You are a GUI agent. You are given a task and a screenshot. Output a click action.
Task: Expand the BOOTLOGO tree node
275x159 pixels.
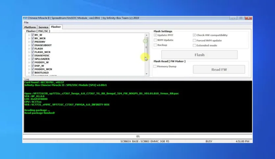[29, 73]
